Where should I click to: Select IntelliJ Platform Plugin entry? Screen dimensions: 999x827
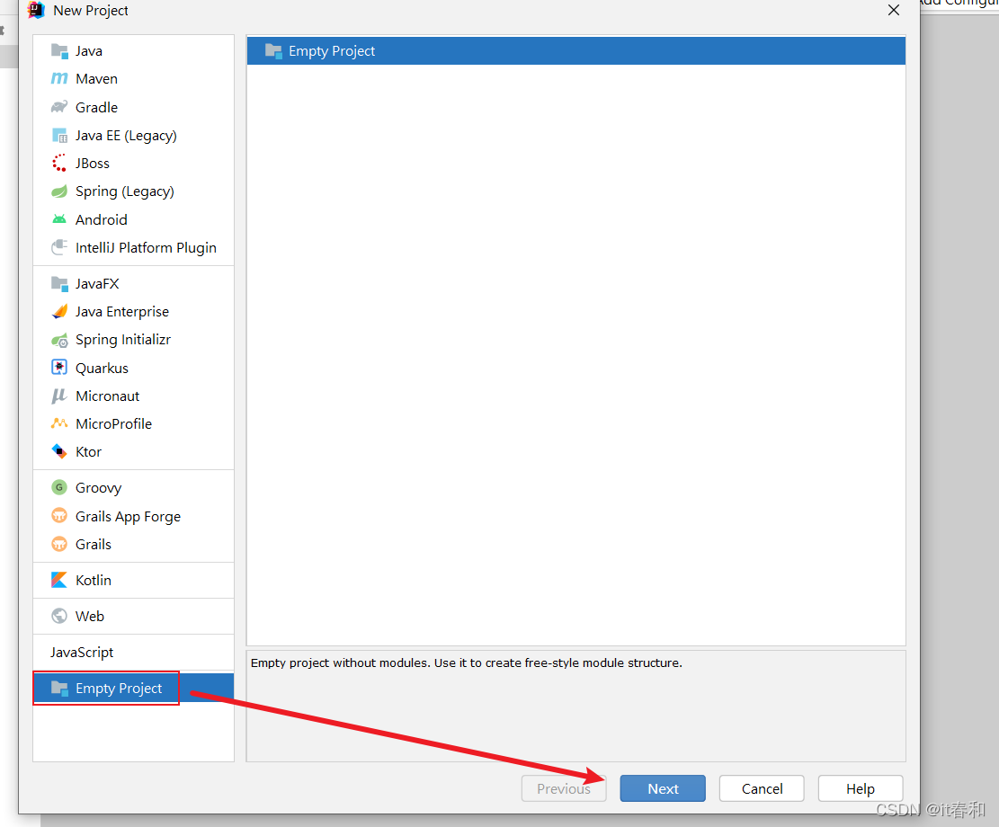(x=133, y=247)
